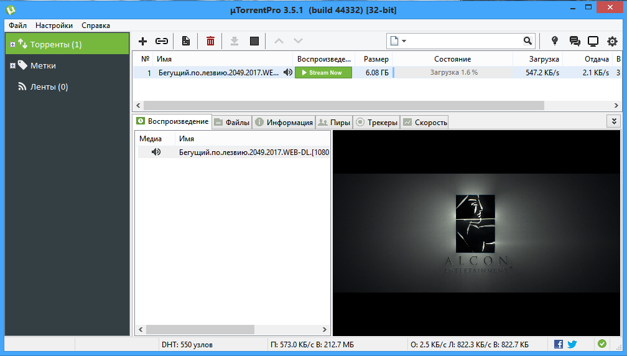Select Бегущий.по.лезвию WEB-DL media file entry
This screenshot has width=627, height=356.
[254, 152]
